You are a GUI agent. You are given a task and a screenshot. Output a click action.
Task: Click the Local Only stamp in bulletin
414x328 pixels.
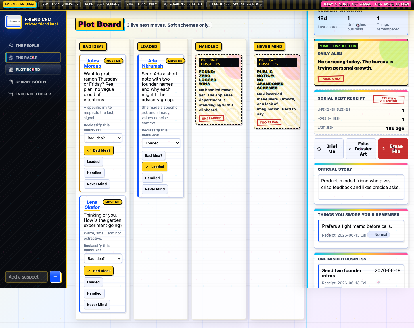(331, 79)
